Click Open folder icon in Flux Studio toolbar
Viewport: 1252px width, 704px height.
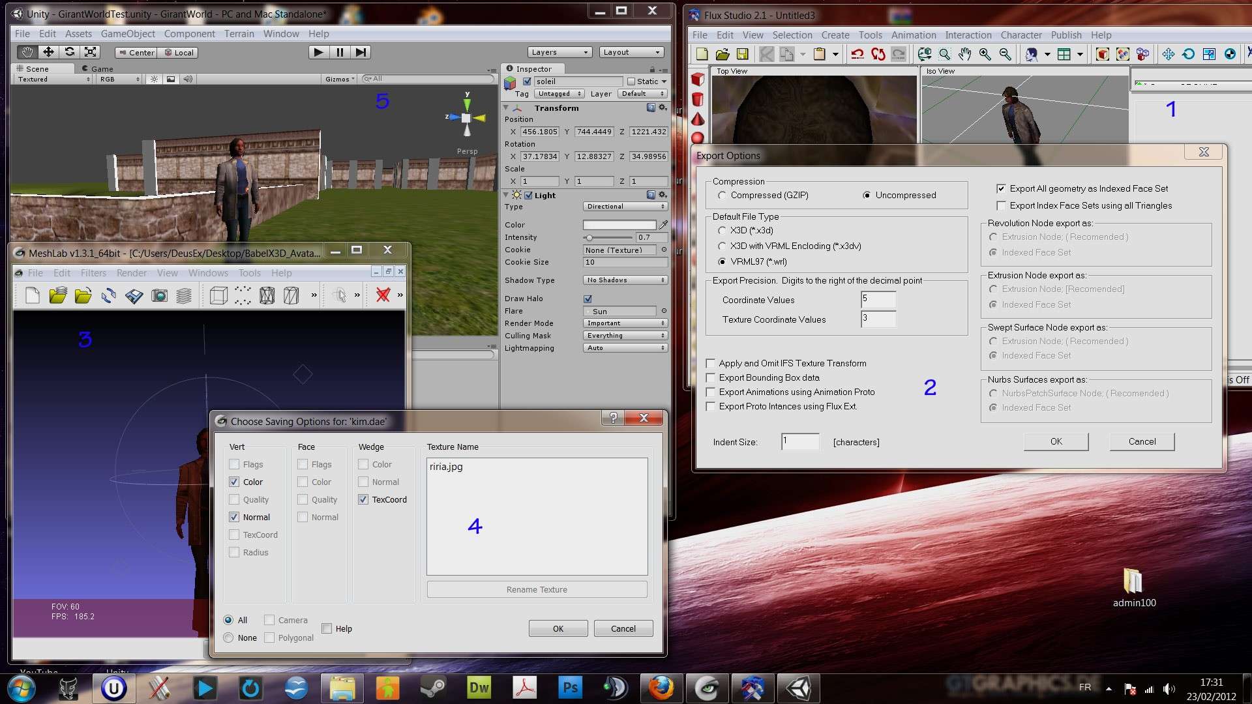(x=722, y=54)
